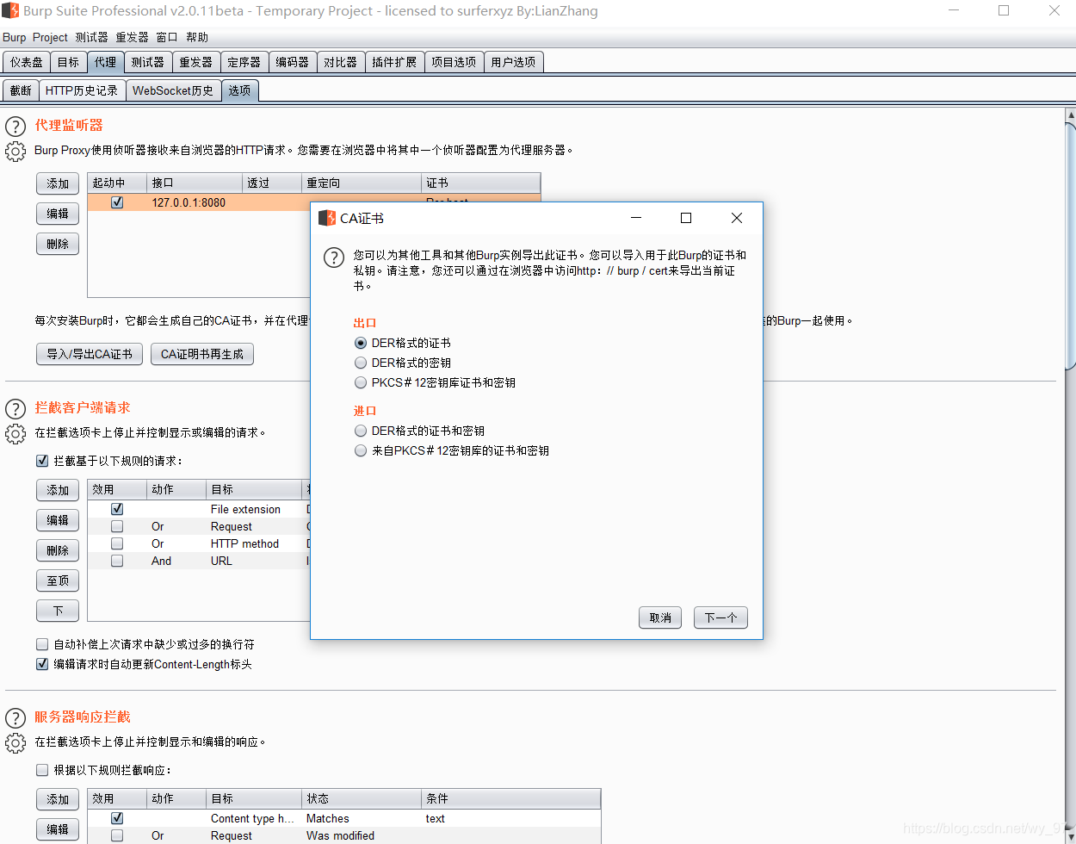Switch to 插件扩展 tab

394,62
